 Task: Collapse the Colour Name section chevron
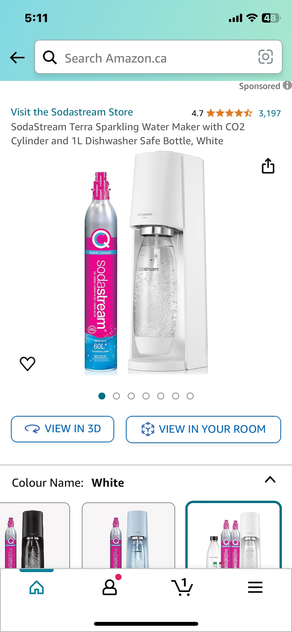click(270, 479)
